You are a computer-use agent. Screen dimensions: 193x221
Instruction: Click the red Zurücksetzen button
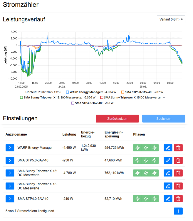(117, 118)
